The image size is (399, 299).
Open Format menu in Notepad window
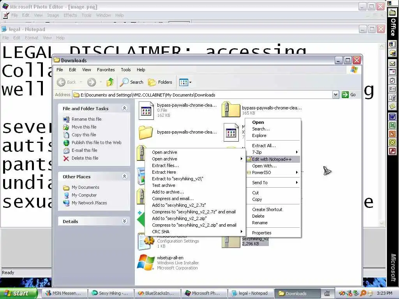pos(32,38)
